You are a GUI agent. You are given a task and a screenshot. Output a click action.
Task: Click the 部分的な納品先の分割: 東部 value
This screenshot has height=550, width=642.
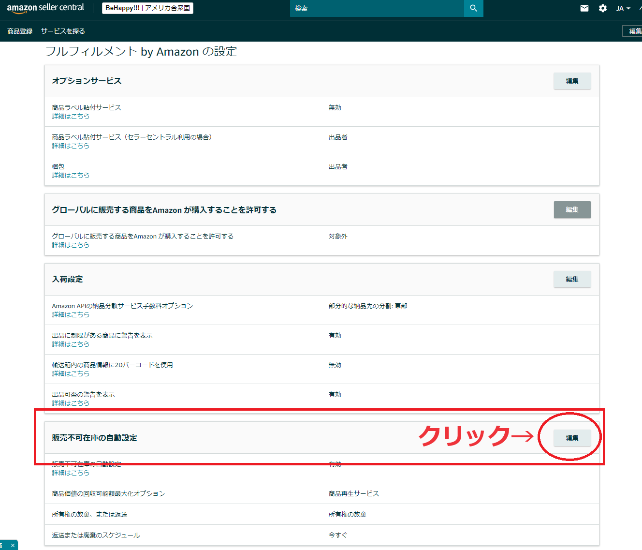click(x=368, y=306)
